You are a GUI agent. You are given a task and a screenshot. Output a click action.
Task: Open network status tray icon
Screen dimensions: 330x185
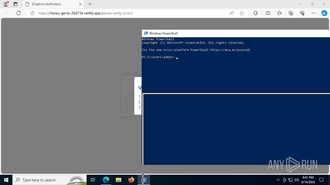pos(291,180)
